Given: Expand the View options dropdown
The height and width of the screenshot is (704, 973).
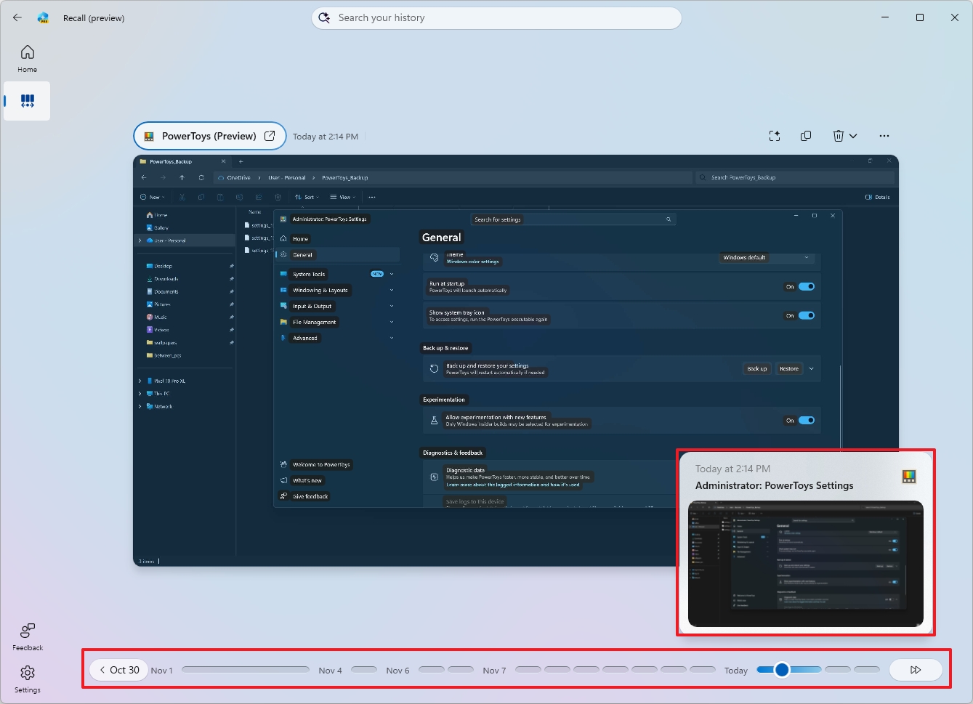Looking at the screenshot, I should pyautogui.click(x=342, y=197).
